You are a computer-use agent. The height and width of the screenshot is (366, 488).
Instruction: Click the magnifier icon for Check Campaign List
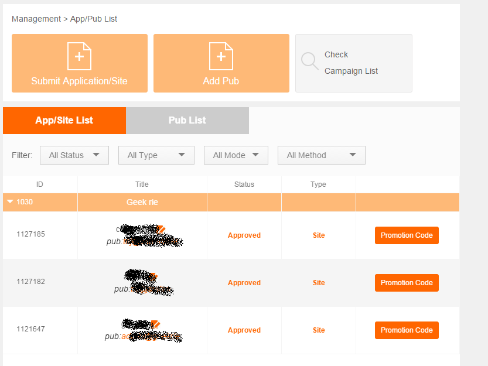tap(309, 61)
